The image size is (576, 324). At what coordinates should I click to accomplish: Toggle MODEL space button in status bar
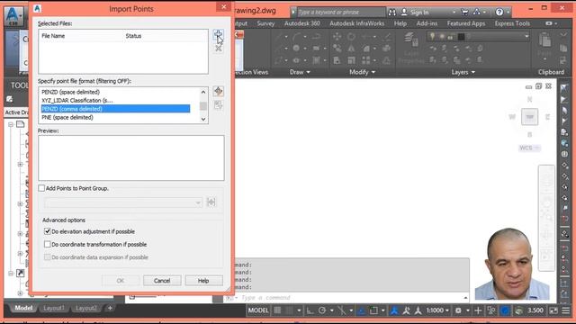tap(258, 310)
